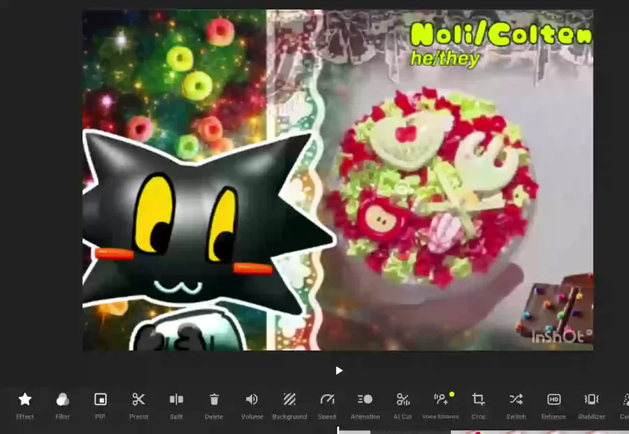Open the Stabilizer tool
The width and height of the screenshot is (629, 434).
click(591, 405)
